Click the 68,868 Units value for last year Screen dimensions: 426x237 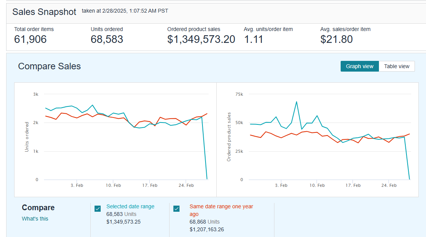(204, 222)
